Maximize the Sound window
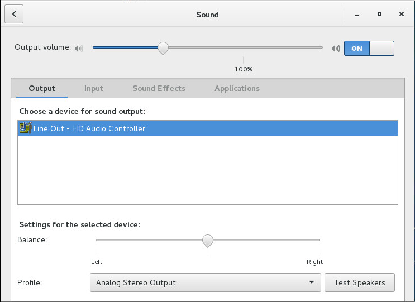Viewport: 415px width, 302px height. click(x=379, y=14)
